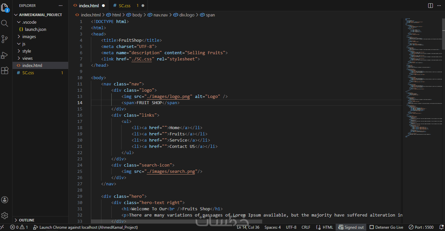The width and height of the screenshot is (445, 231).
Task: Open the Accounts icon in the activity bar
Action: (5, 200)
